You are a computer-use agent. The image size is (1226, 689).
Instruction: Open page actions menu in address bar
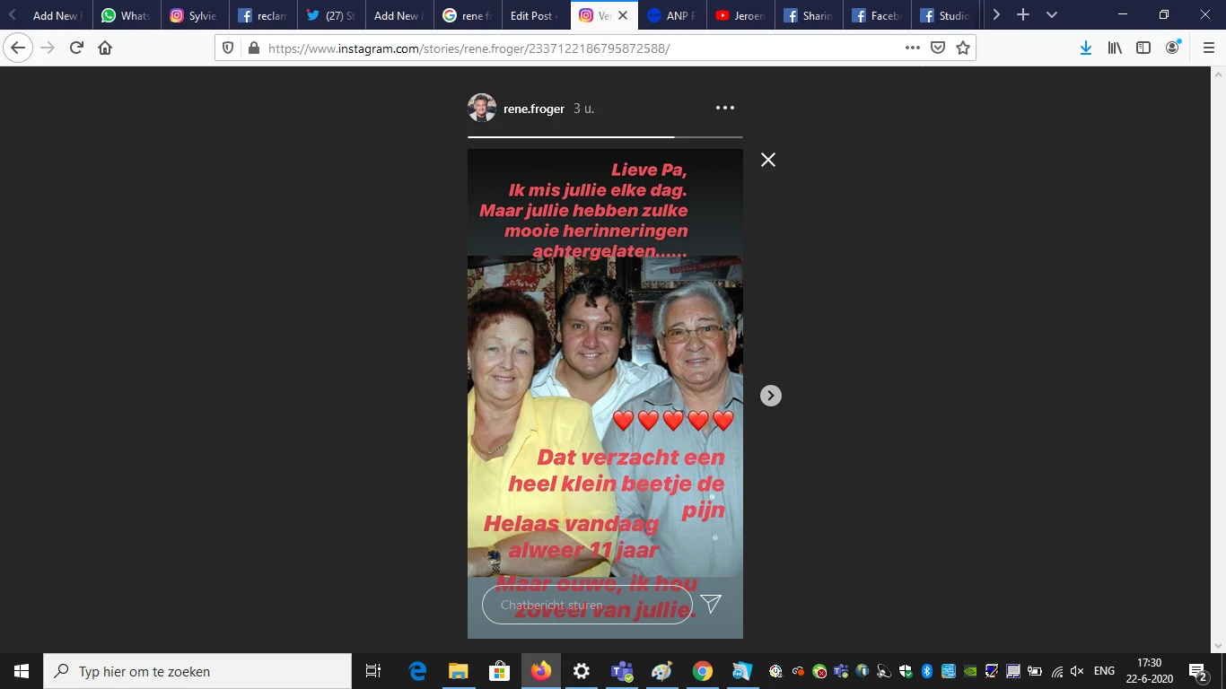pos(913,48)
